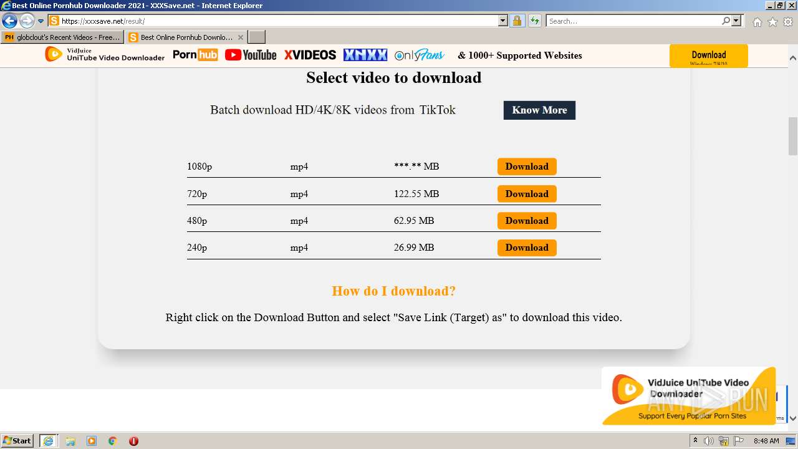Click the search magnifier icon

(726, 21)
